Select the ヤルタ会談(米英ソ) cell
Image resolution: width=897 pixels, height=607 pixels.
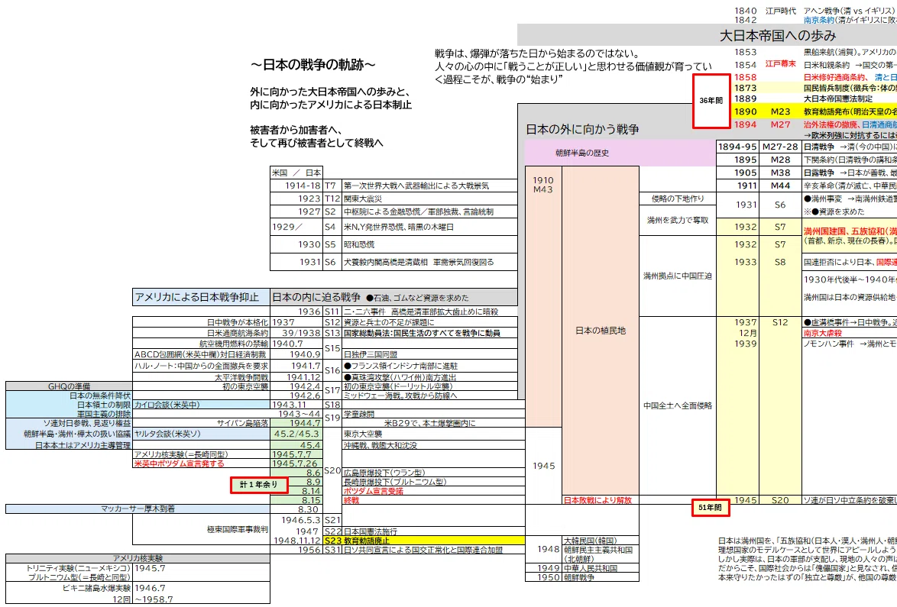201,434
